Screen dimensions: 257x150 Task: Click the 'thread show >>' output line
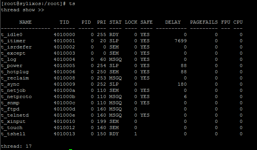22,10
